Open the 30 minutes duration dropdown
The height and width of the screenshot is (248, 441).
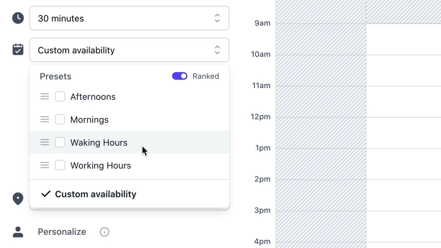point(129,18)
